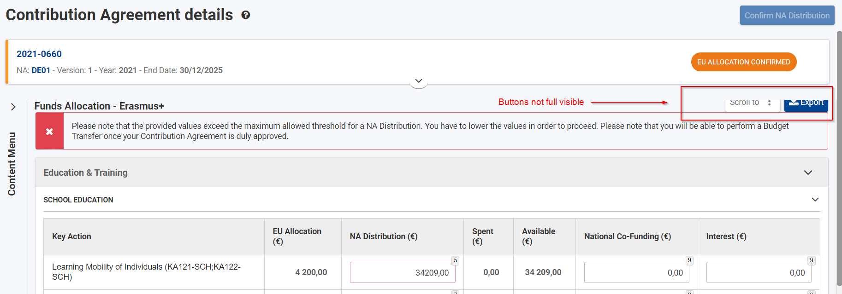Focus the NA Distribution field showing 34209,00
842x294 pixels.
point(402,272)
